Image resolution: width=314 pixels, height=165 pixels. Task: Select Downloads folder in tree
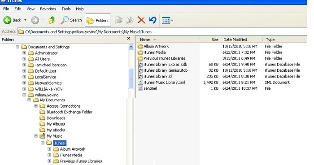(x=56, y=118)
